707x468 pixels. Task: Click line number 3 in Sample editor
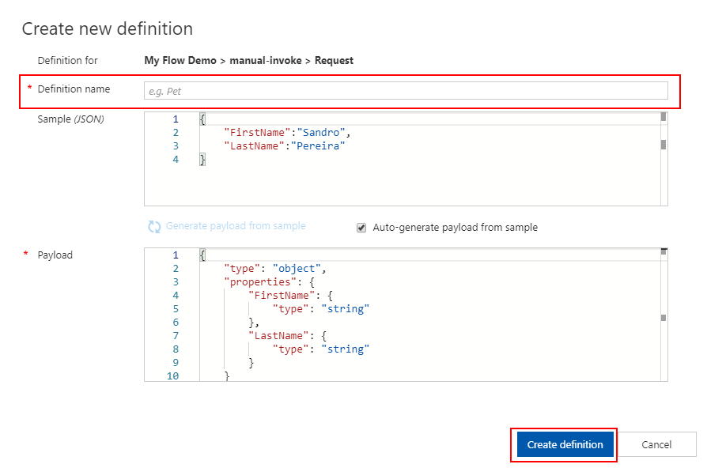[x=175, y=146]
